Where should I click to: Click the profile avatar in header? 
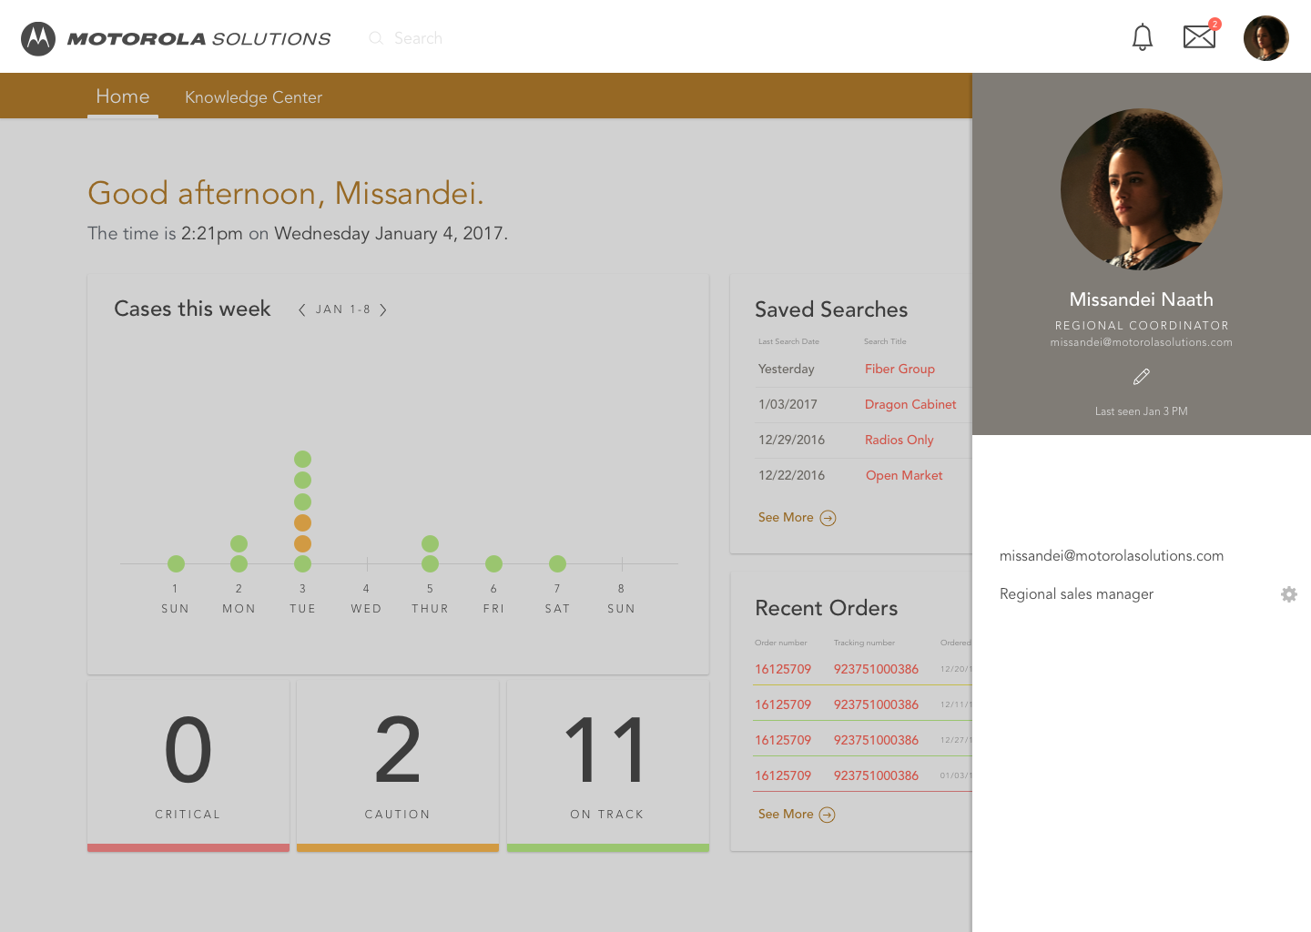click(1266, 38)
